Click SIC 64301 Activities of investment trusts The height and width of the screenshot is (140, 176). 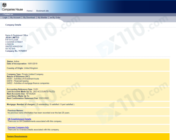(x=23, y=79)
